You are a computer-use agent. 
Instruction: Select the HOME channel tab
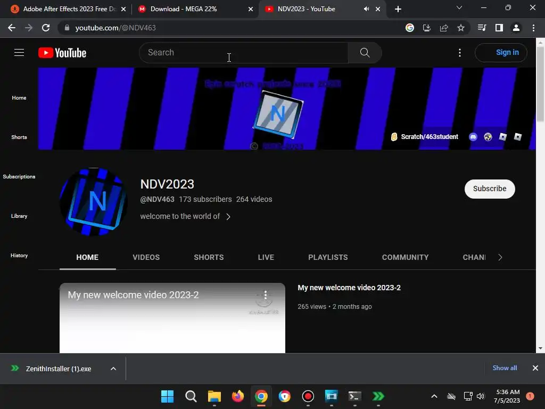click(x=87, y=257)
